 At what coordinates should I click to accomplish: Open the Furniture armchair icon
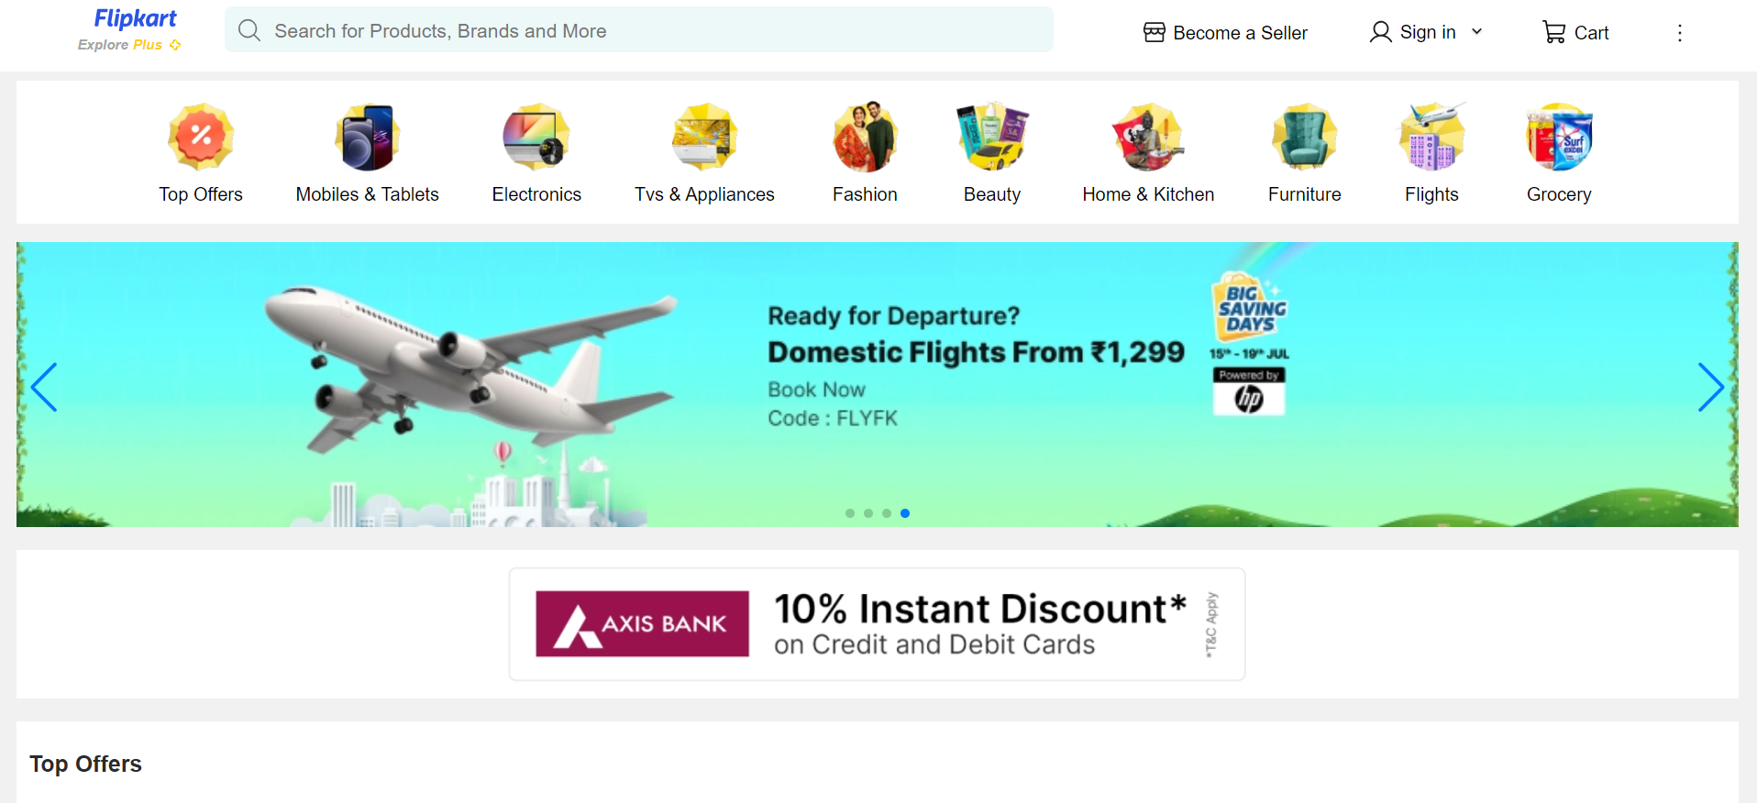pos(1304,137)
